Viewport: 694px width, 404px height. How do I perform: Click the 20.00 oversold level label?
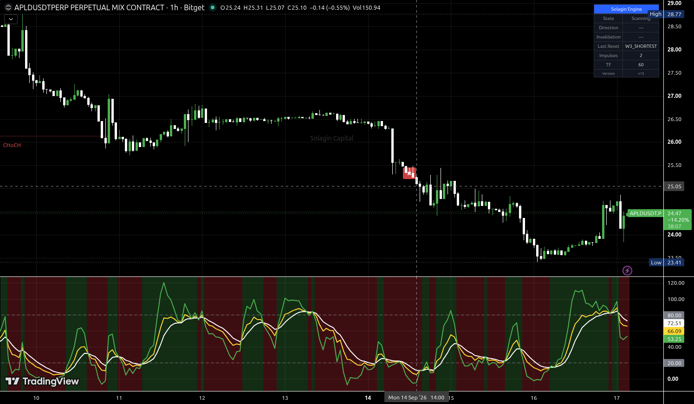pyautogui.click(x=675, y=363)
